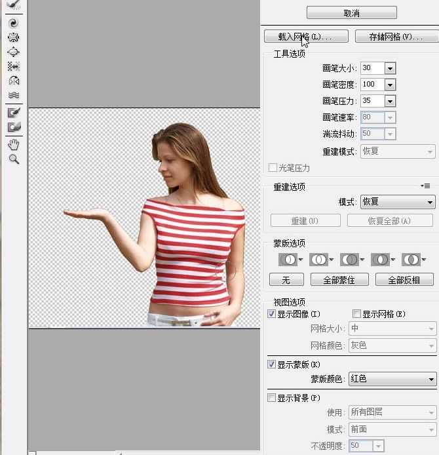Click the 画笔密度 value field showing 100
Screen dimensions: 439x455
(372, 85)
